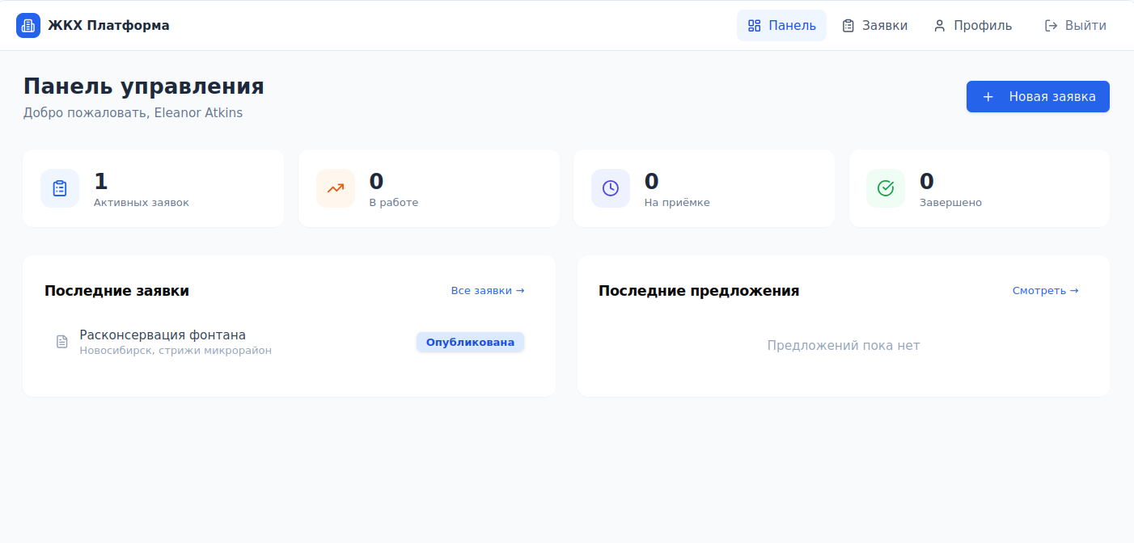The width and height of the screenshot is (1134, 543).
Task: Click the Опубликована status badge
Action: pyautogui.click(x=470, y=343)
